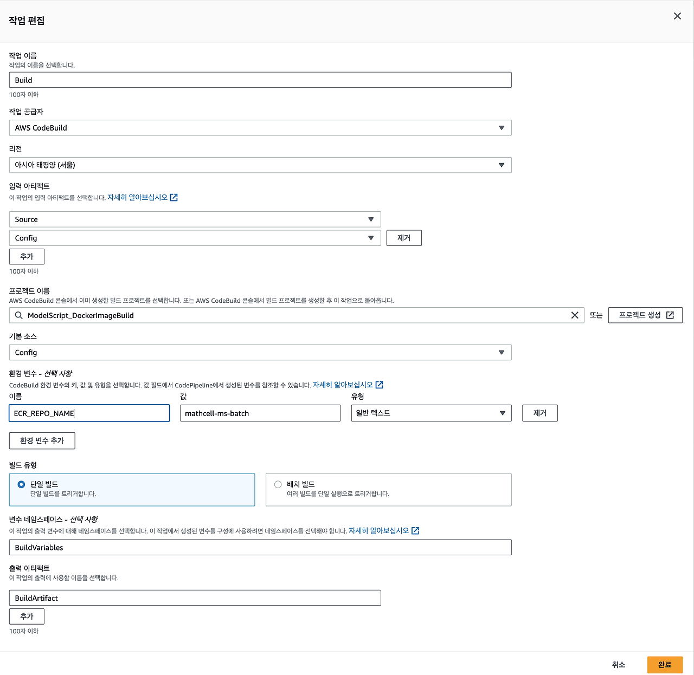Click the search magnifier icon in project name field
Image resolution: width=694 pixels, height=675 pixels.
pos(19,315)
